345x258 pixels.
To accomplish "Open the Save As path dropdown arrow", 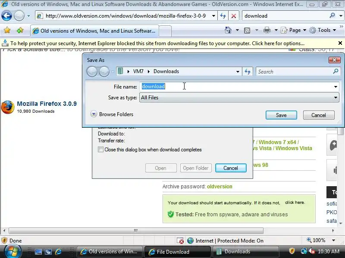I will click(238, 71).
